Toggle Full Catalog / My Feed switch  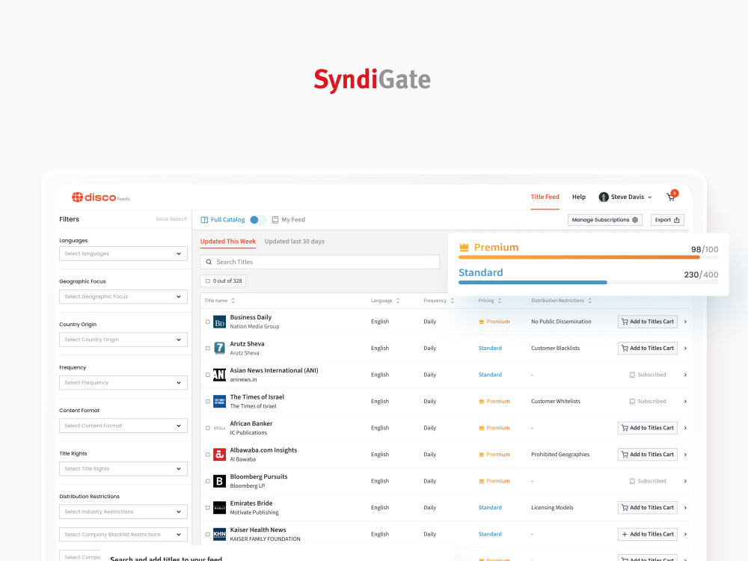coord(257,220)
